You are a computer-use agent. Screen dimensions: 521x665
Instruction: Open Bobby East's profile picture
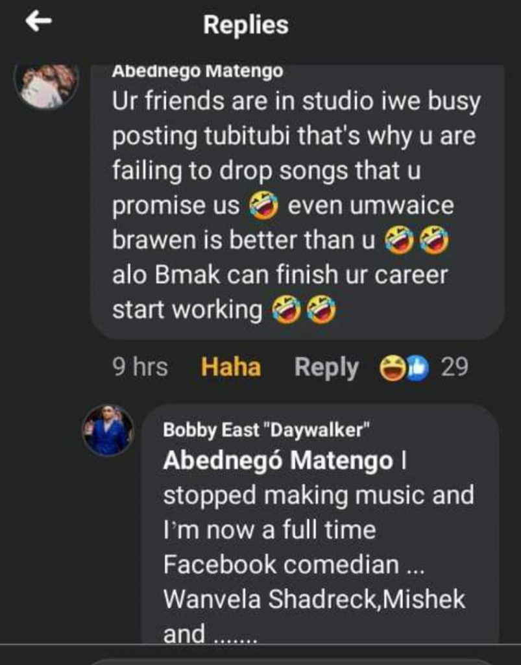[108, 430]
